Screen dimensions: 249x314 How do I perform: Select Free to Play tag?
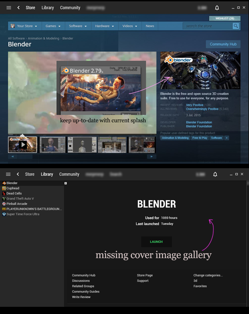point(200,138)
